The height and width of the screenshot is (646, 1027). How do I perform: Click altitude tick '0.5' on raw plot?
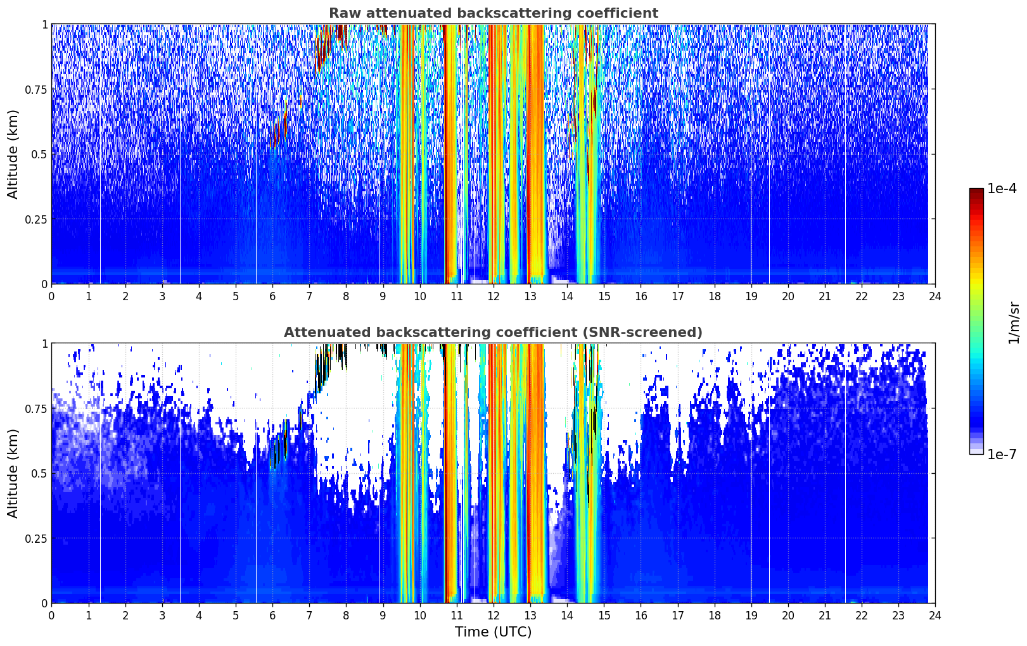[39, 154]
